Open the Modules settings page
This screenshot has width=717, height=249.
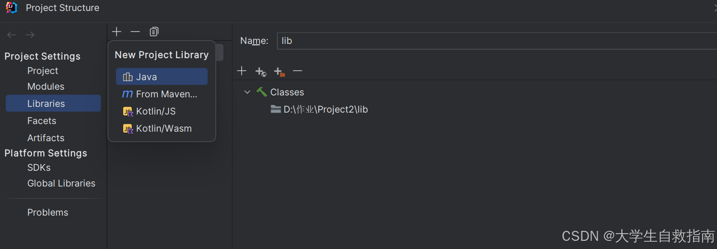46,86
